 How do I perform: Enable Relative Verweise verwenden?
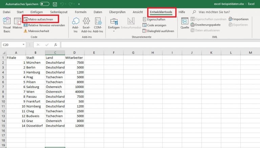tap(44, 25)
